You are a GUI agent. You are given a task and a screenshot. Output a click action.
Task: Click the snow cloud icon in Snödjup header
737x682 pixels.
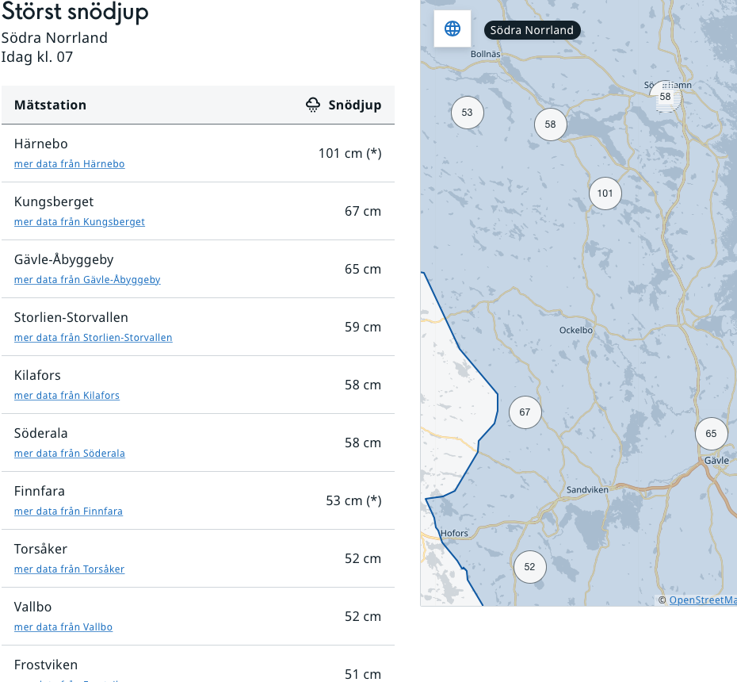[313, 105]
